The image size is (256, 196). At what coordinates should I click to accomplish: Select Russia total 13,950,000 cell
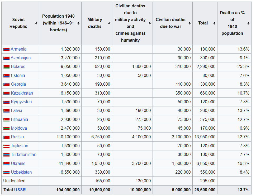point(205,137)
